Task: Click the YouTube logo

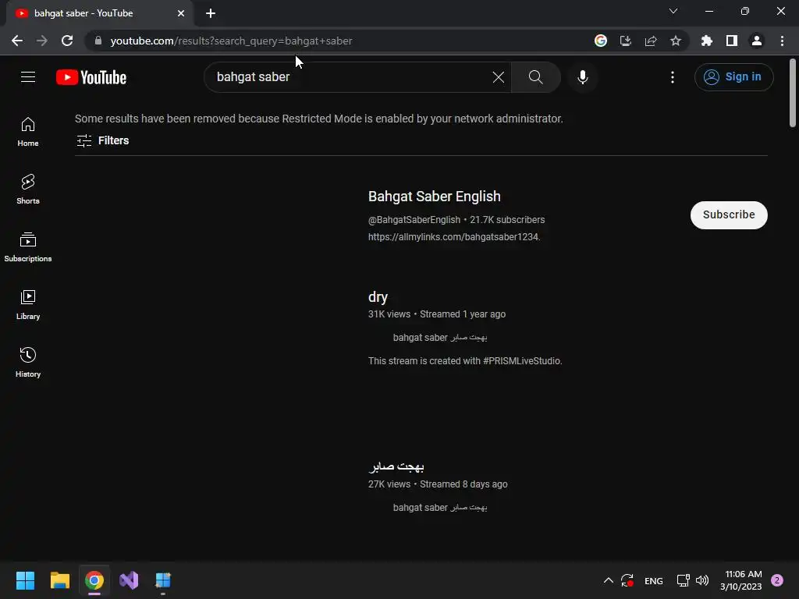Action: 91,77
